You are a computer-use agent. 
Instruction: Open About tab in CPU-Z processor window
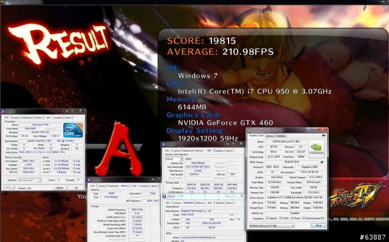69,118
